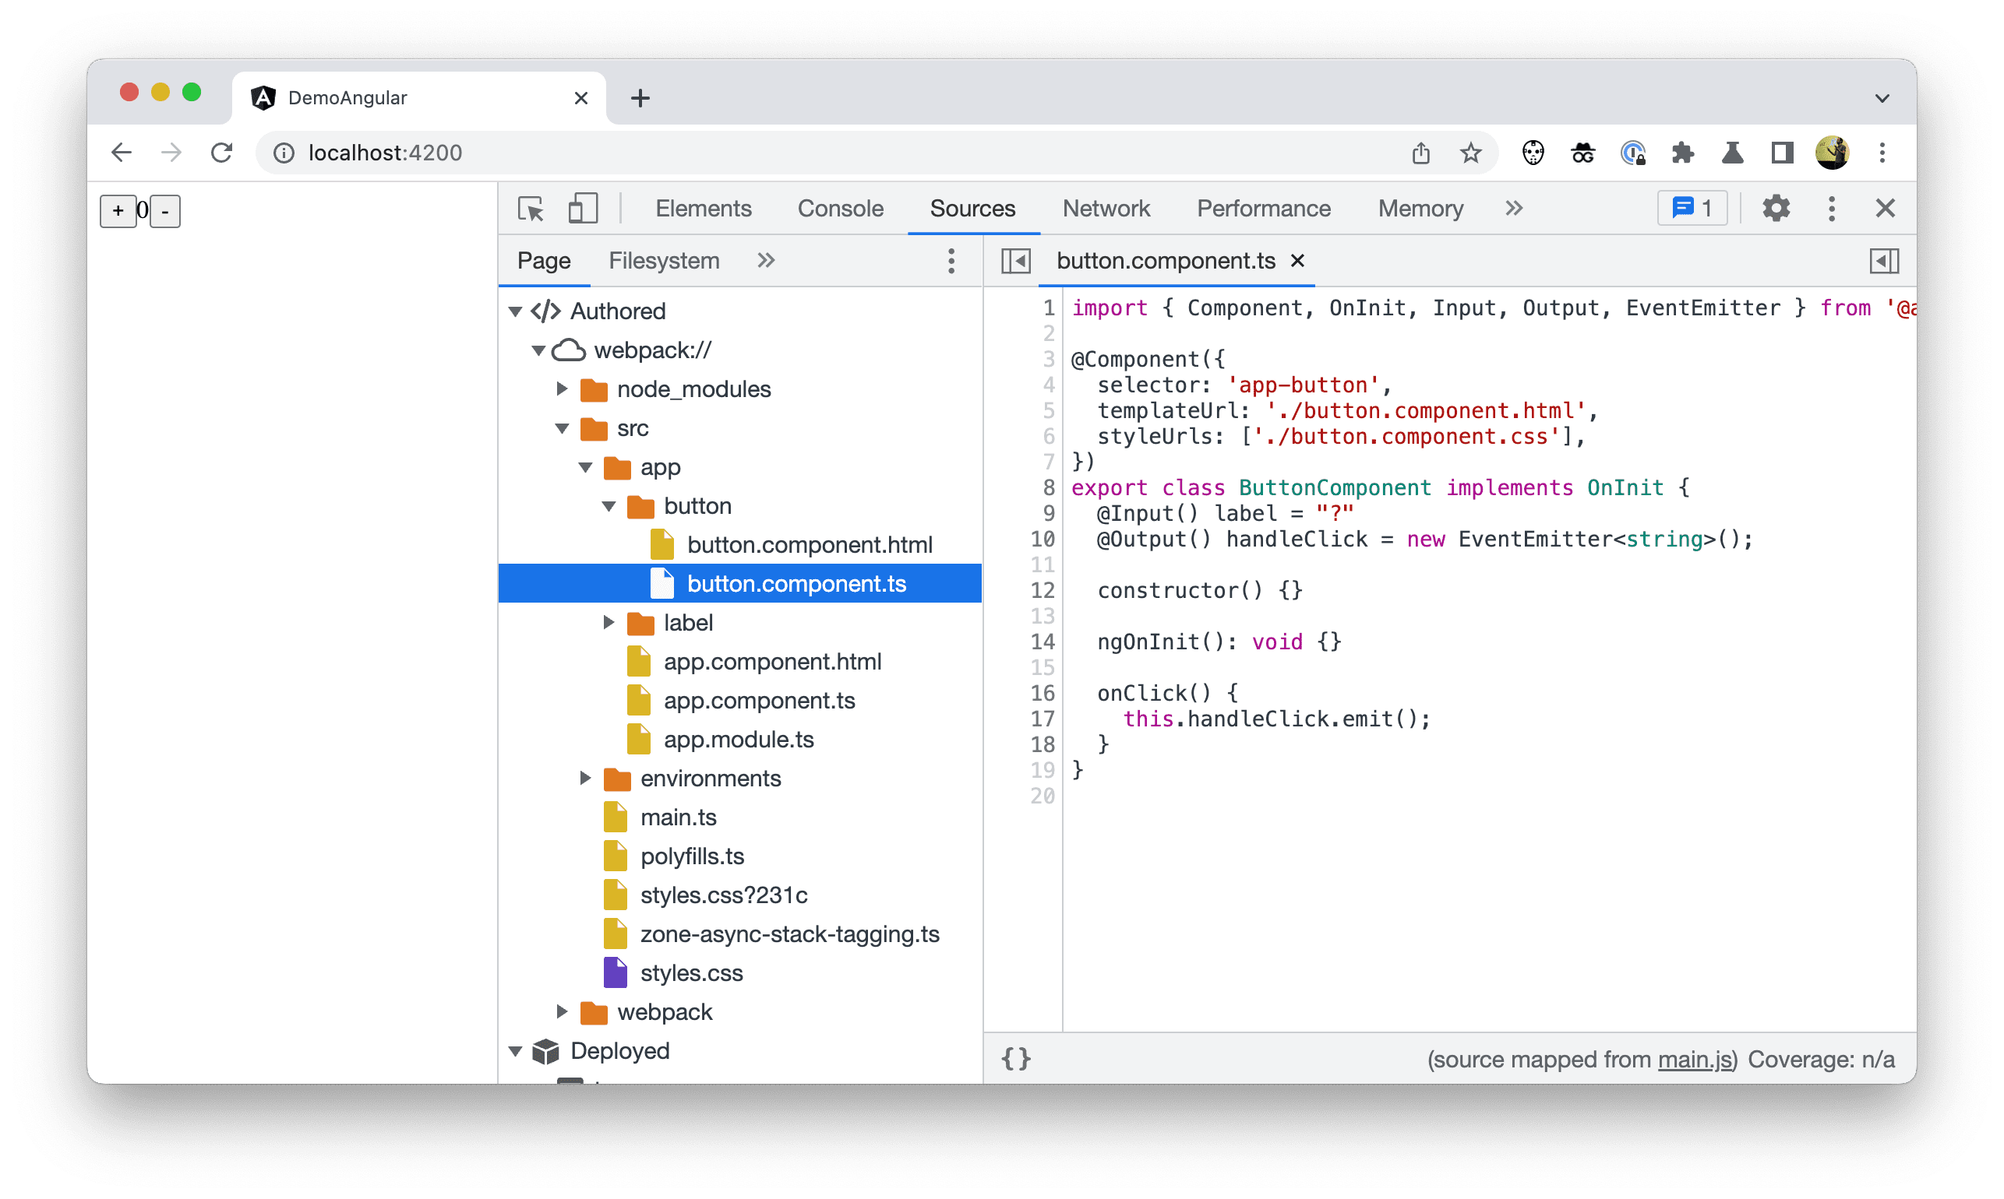Toggle the device toolbar icon
The image size is (2004, 1199).
click(x=584, y=209)
